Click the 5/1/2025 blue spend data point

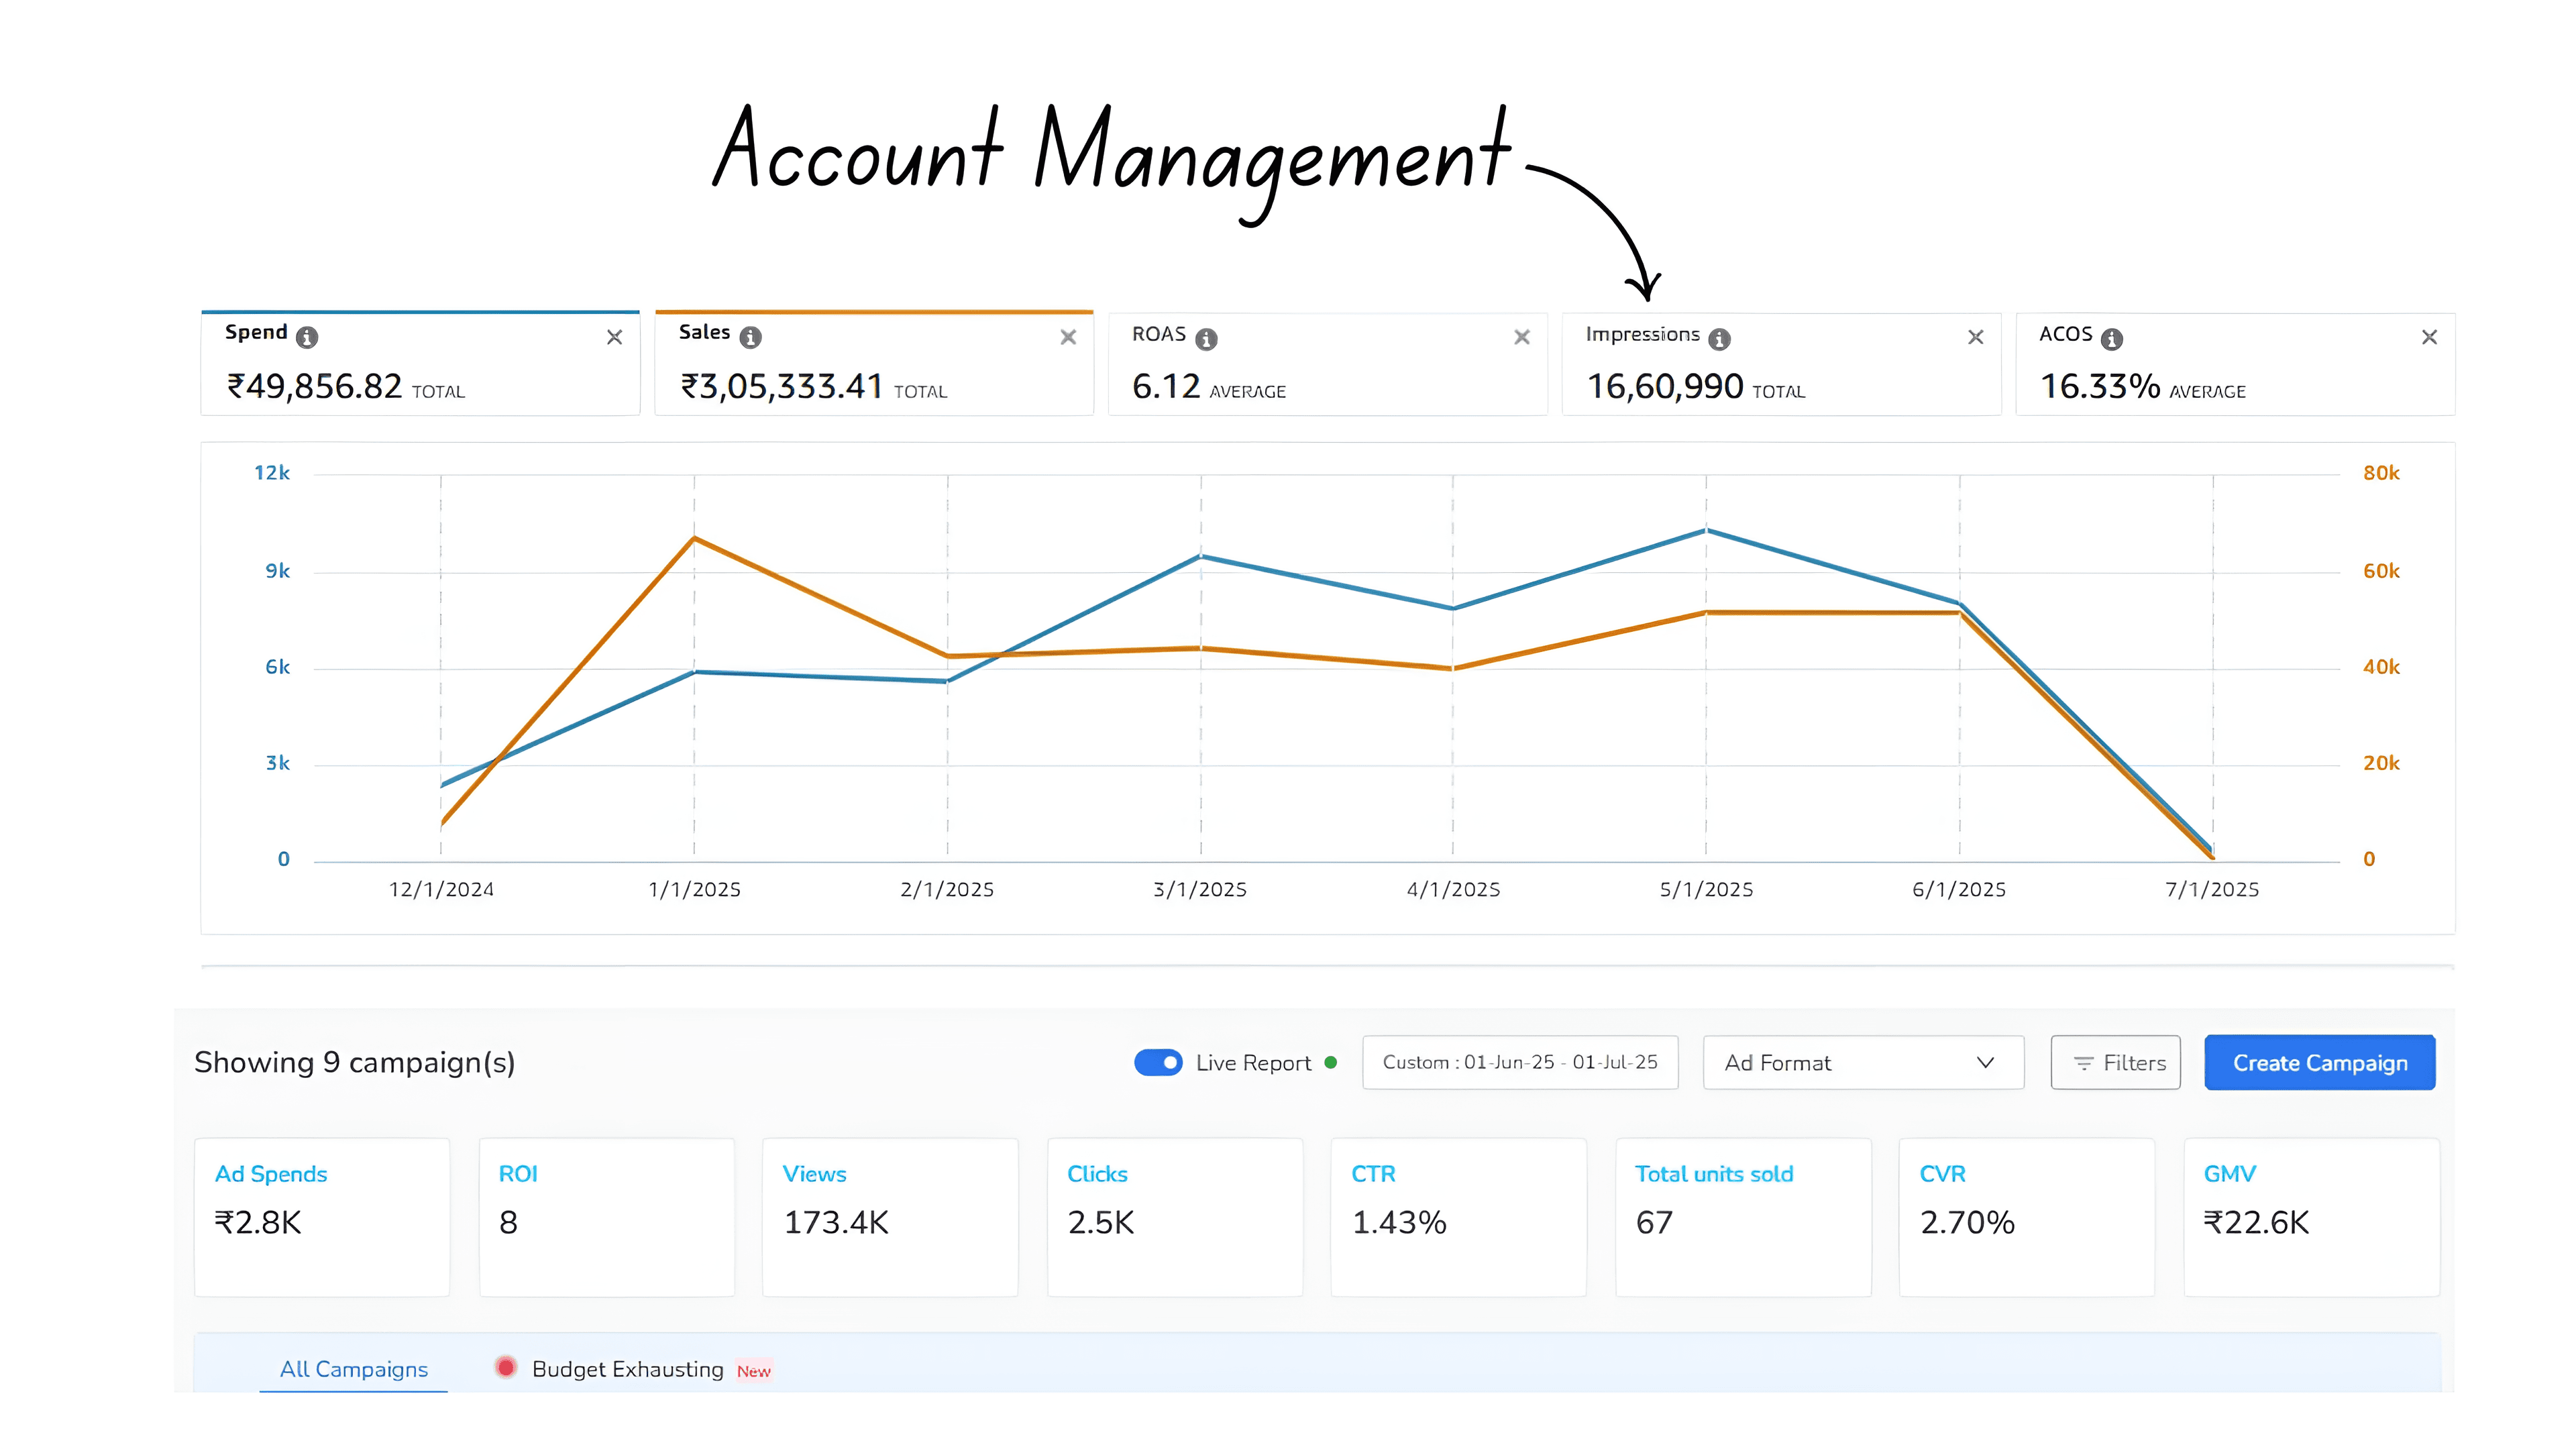pyautogui.click(x=1706, y=530)
